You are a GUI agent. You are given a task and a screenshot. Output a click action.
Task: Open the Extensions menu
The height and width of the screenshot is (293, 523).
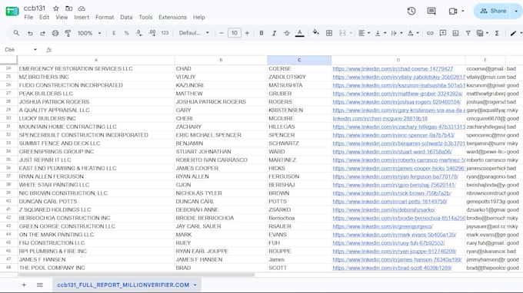click(172, 18)
